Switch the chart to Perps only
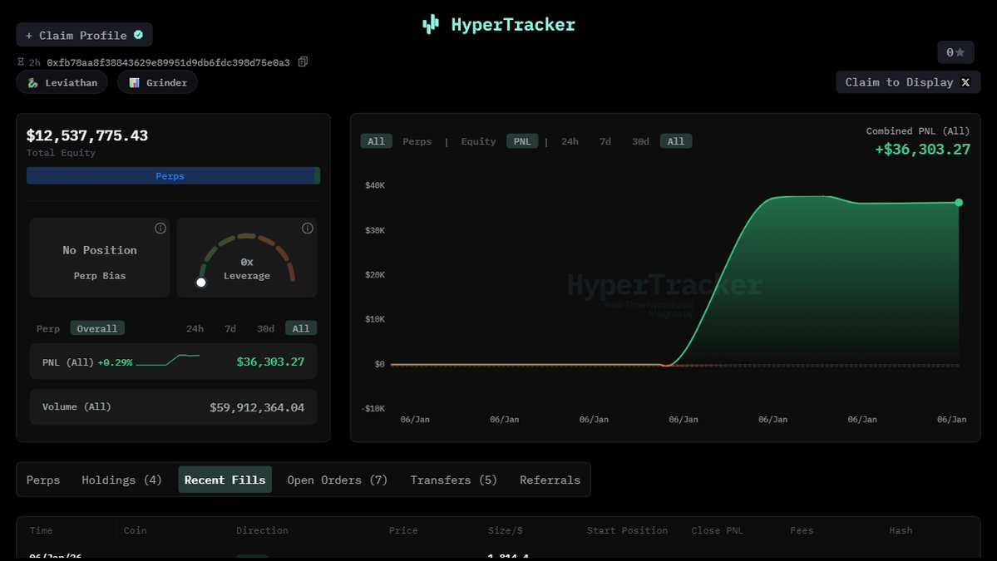This screenshot has width=997, height=561. click(x=417, y=141)
